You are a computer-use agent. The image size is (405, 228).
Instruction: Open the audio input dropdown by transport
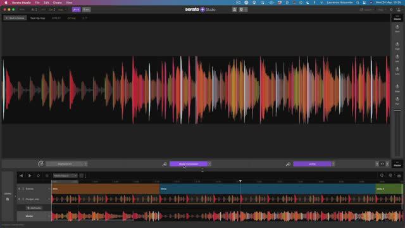(x=65, y=175)
